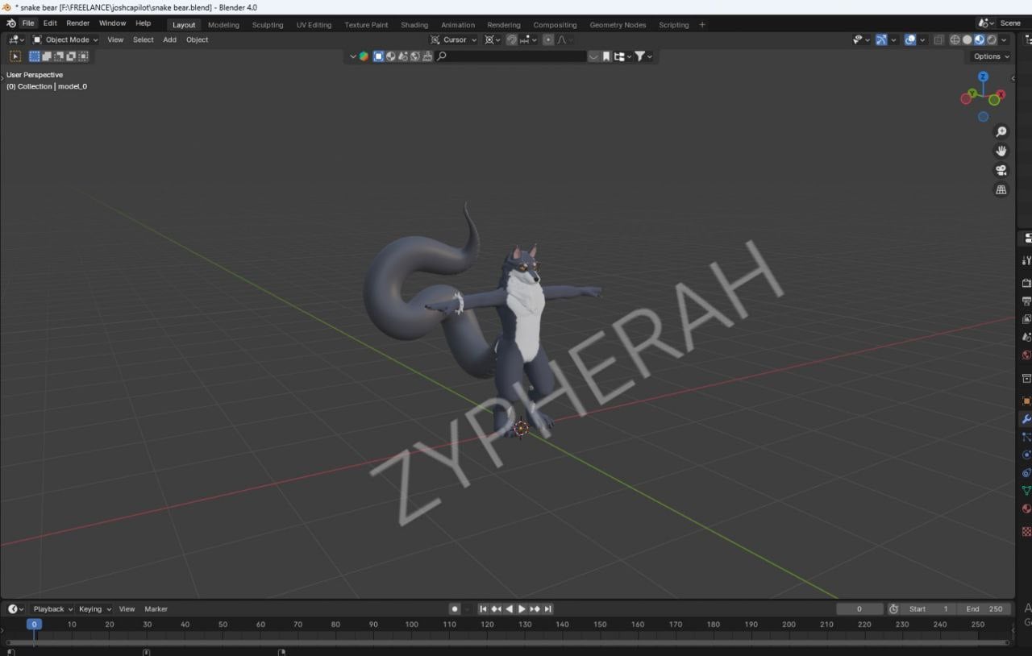Viewport: 1032px width, 656px height.
Task: Open the Object Mode dropdown
Action: [x=65, y=39]
